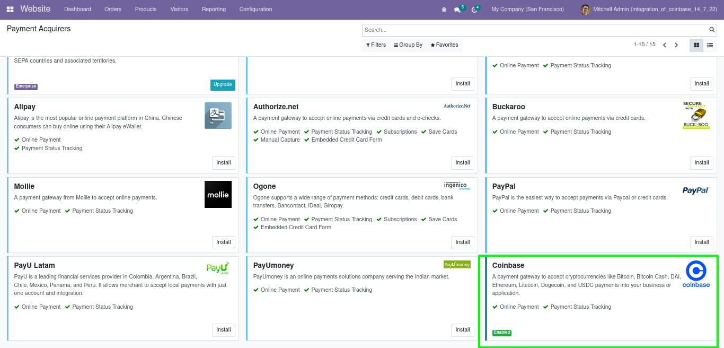The width and height of the screenshot is (724, 348).
Task: Click Payment Status Tracking in Coinbase card
Action: coord(581,307)
